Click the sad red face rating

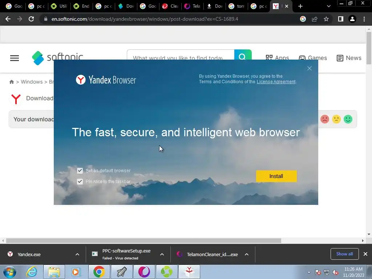coord(324,119)
